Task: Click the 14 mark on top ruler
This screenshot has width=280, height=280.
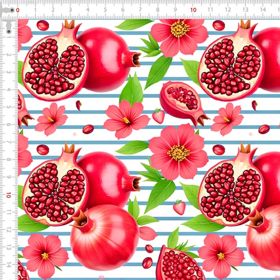Action: pos(263,10)
